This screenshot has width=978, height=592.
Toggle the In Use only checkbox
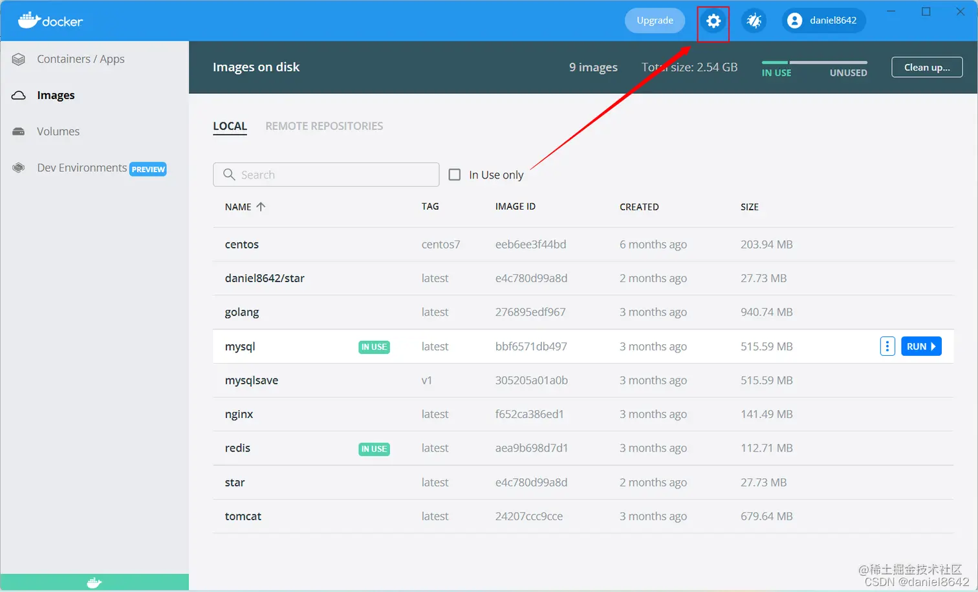pyautogui.click(x=455, y=175)
